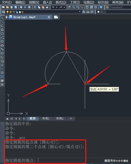Expand the drawing tabs list triangle
The height and width of the screenshot is (164, 131).
(7, 17)
